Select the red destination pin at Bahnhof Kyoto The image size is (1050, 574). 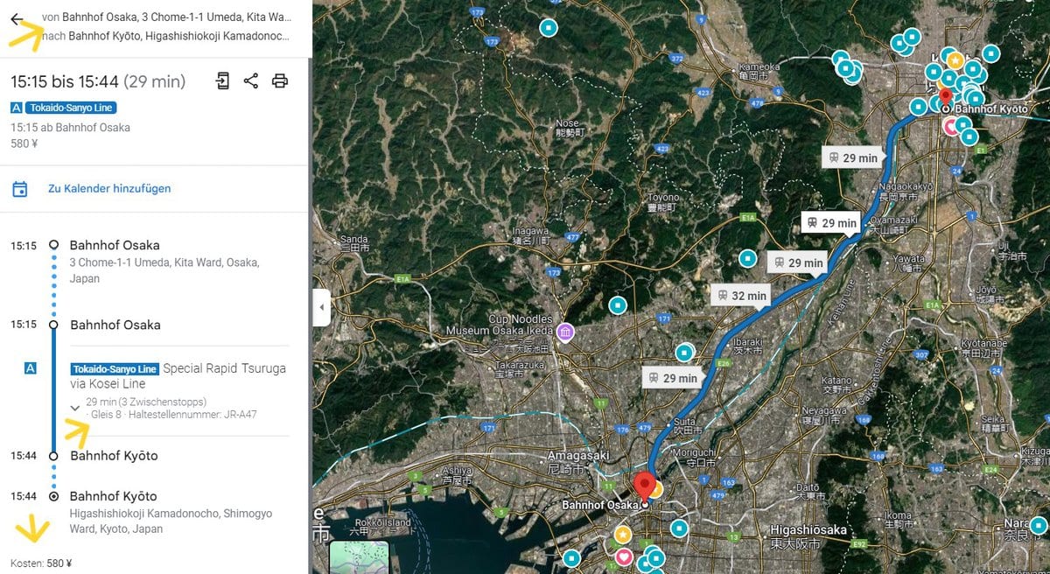coord(944,96)
